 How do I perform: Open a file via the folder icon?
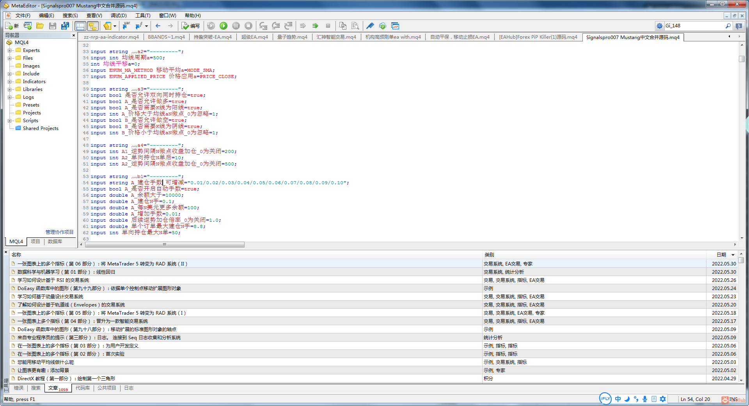click(x=40, y=26)
